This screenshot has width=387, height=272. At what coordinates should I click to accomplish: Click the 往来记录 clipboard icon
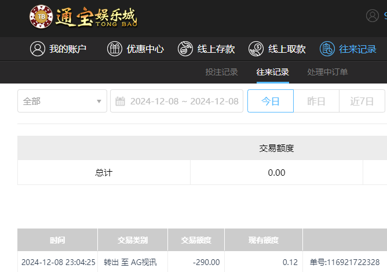pos(327,49)
